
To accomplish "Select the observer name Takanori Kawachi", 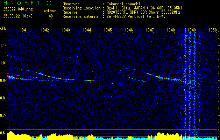I will tap(123, 4).
